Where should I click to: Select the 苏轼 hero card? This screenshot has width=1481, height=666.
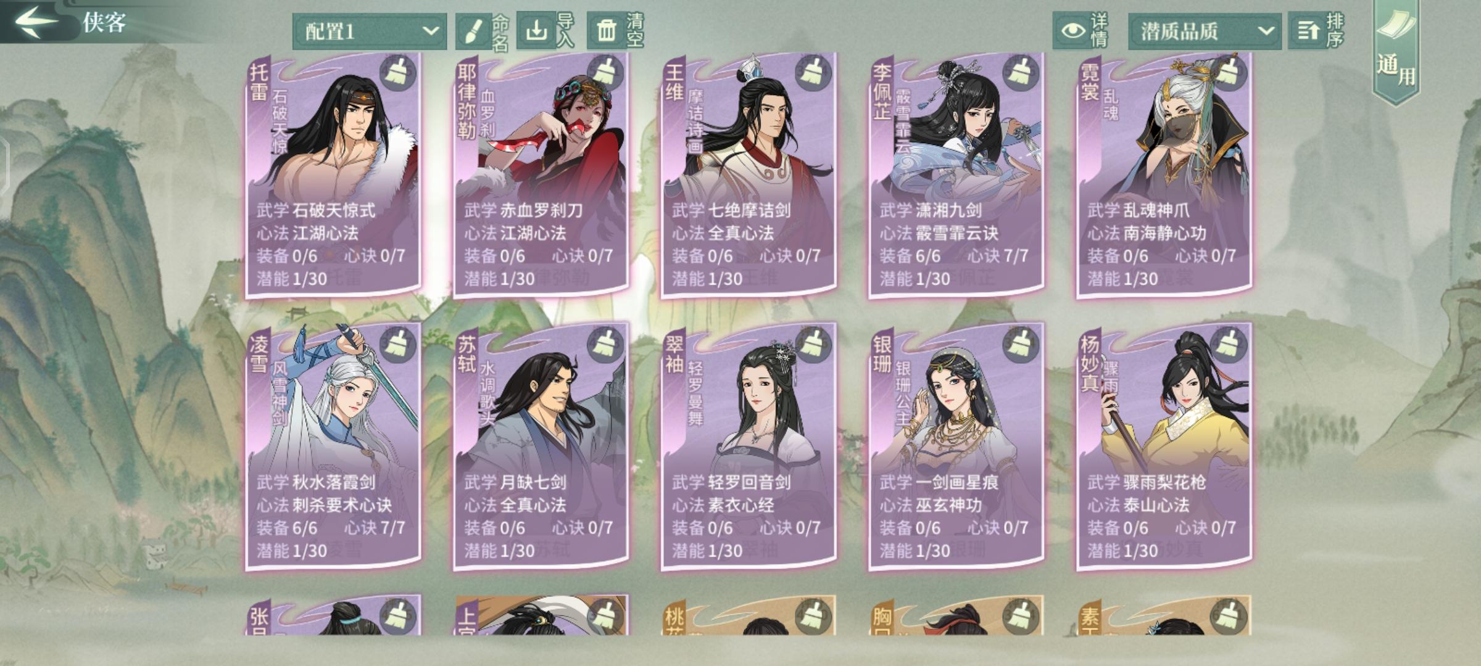(541, 448)
